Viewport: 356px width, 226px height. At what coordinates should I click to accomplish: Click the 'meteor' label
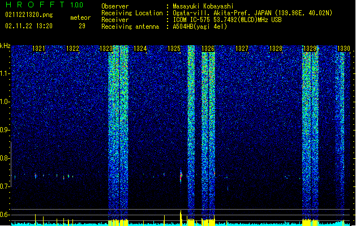click(x=80, y=18)
